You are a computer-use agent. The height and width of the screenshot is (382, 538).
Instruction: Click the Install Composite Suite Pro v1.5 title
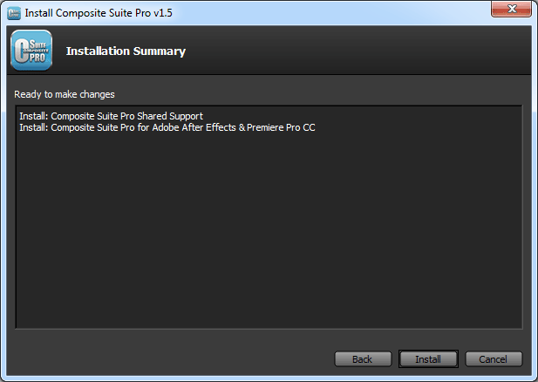pos(99,13)
